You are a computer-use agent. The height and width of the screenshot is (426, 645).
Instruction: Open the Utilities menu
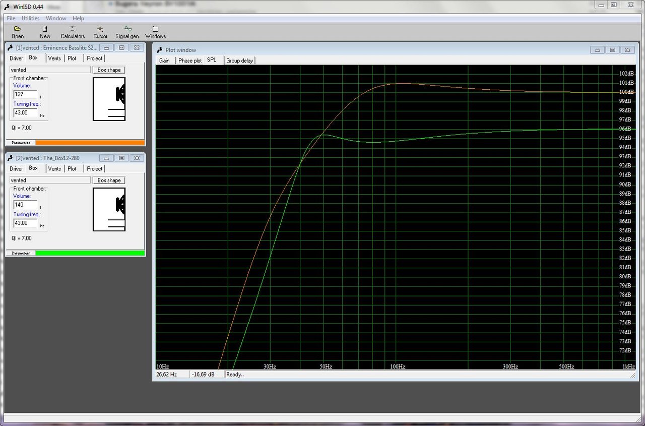[x=31, y=18]
